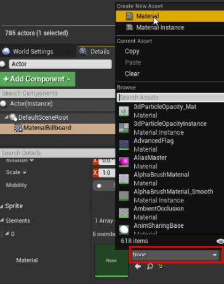Select AlphaBrushMaterial_Smooth thumbnail
Image resolution: width=224 pixels, height=284 pixels.
point(124,196)
